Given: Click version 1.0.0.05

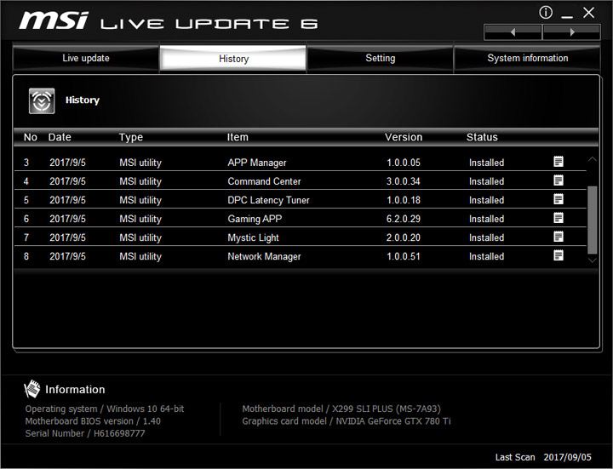Looking at the screenshot, I should (x=404, y=163).
